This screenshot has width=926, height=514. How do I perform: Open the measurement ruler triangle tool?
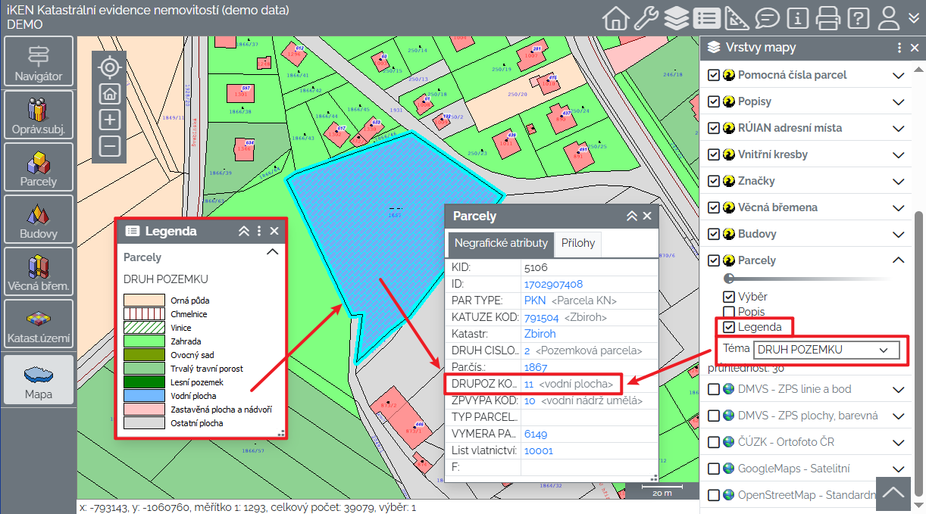coord(737,17)
